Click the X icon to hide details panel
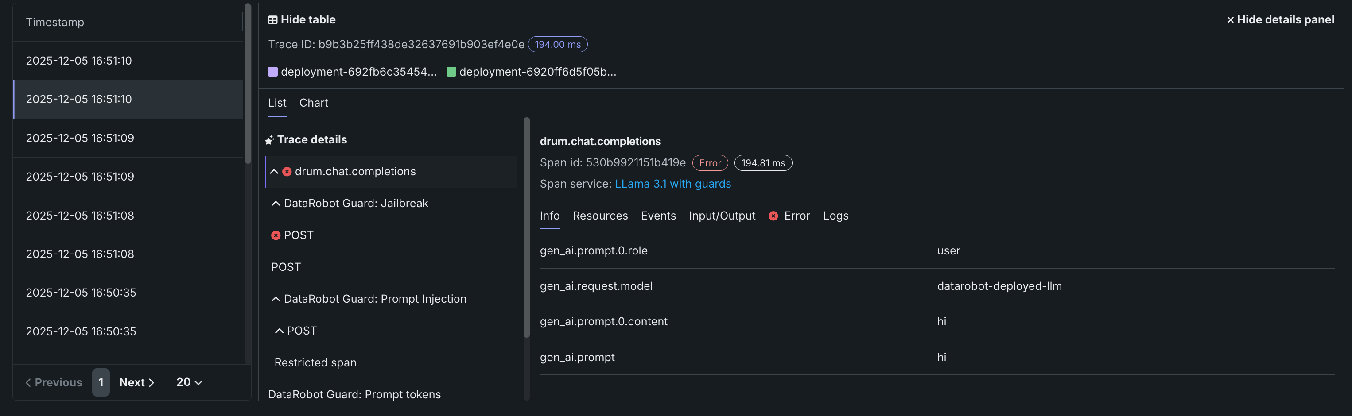The image size is (1352, 416). click(x=1230, y=20)
